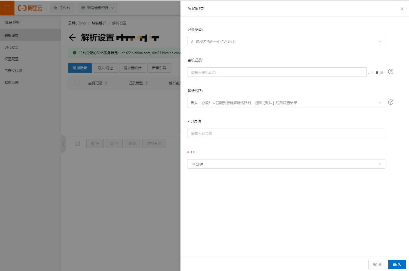Click the Alibaba Cloud (阿里云) logo
Screen dimensions: 409x271
click(x=30, y=8)
